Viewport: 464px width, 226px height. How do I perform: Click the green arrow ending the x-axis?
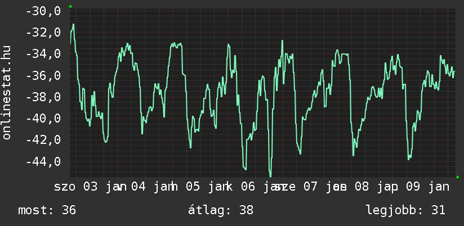click(458, 177)
